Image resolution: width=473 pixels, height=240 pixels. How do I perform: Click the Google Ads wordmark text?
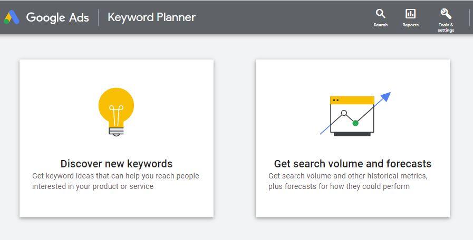tap(57, 17)
